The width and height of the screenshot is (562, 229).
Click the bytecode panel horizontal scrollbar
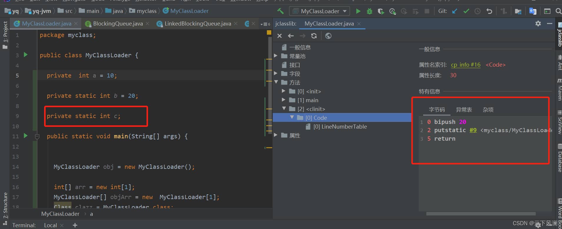[481, 214]
